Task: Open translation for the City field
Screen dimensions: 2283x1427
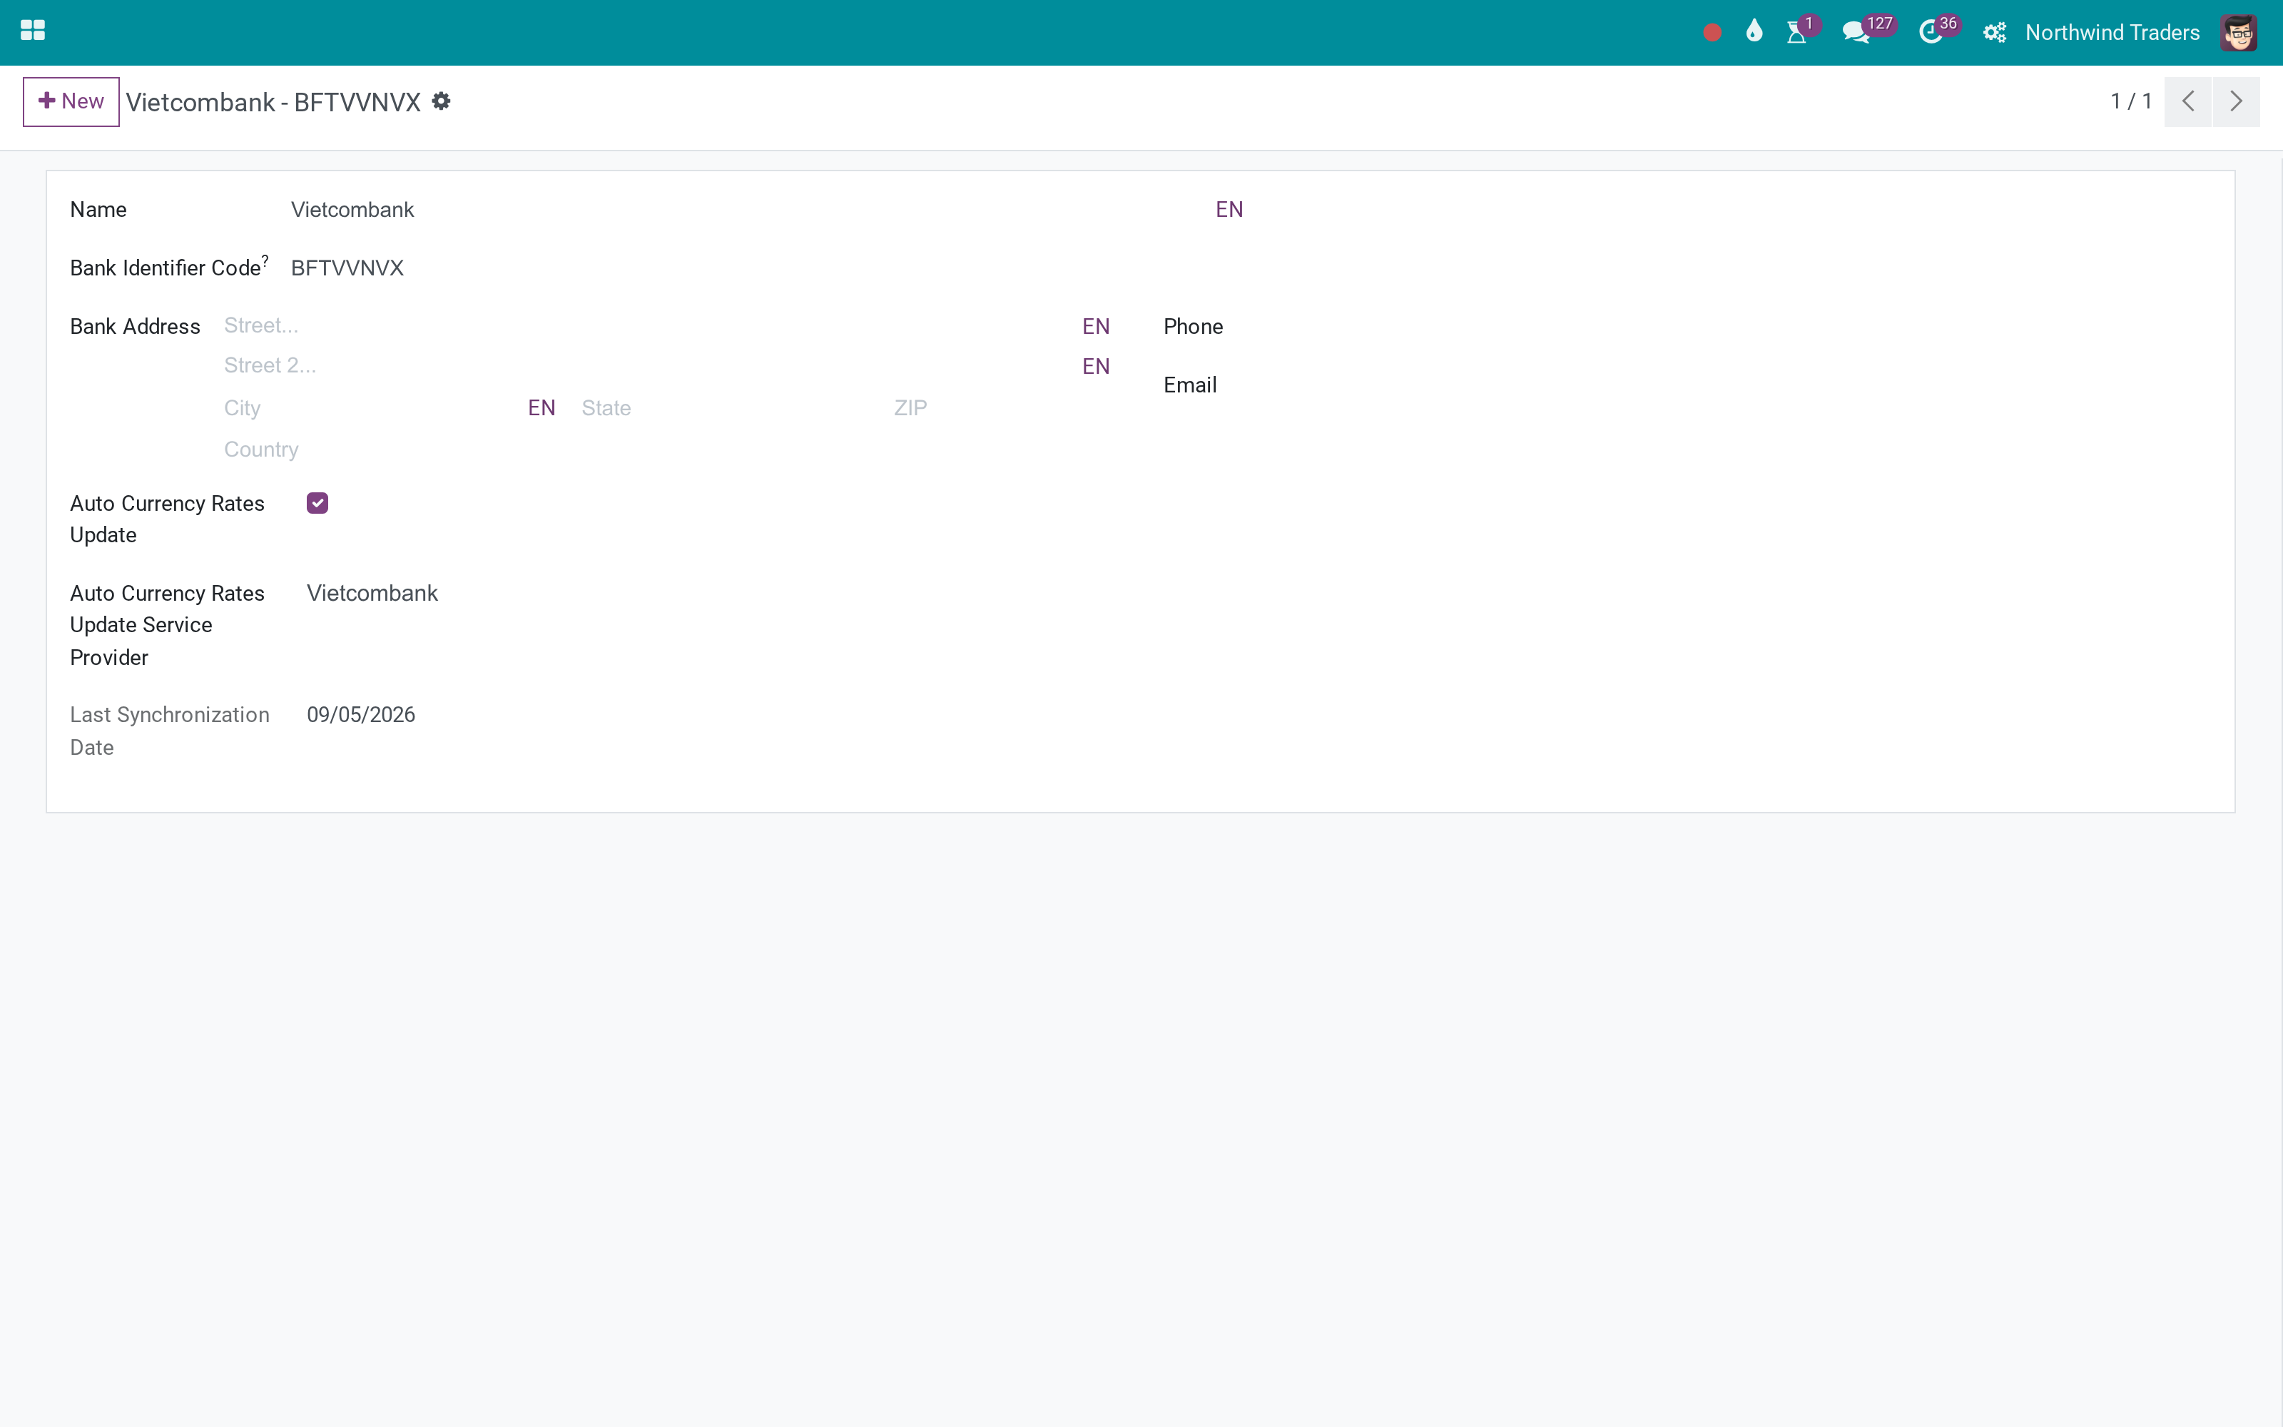Action: coord(541,407)
